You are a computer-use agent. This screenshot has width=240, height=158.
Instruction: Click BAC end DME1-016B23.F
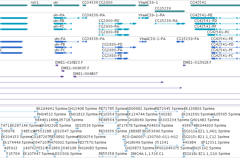coord(69,63)
